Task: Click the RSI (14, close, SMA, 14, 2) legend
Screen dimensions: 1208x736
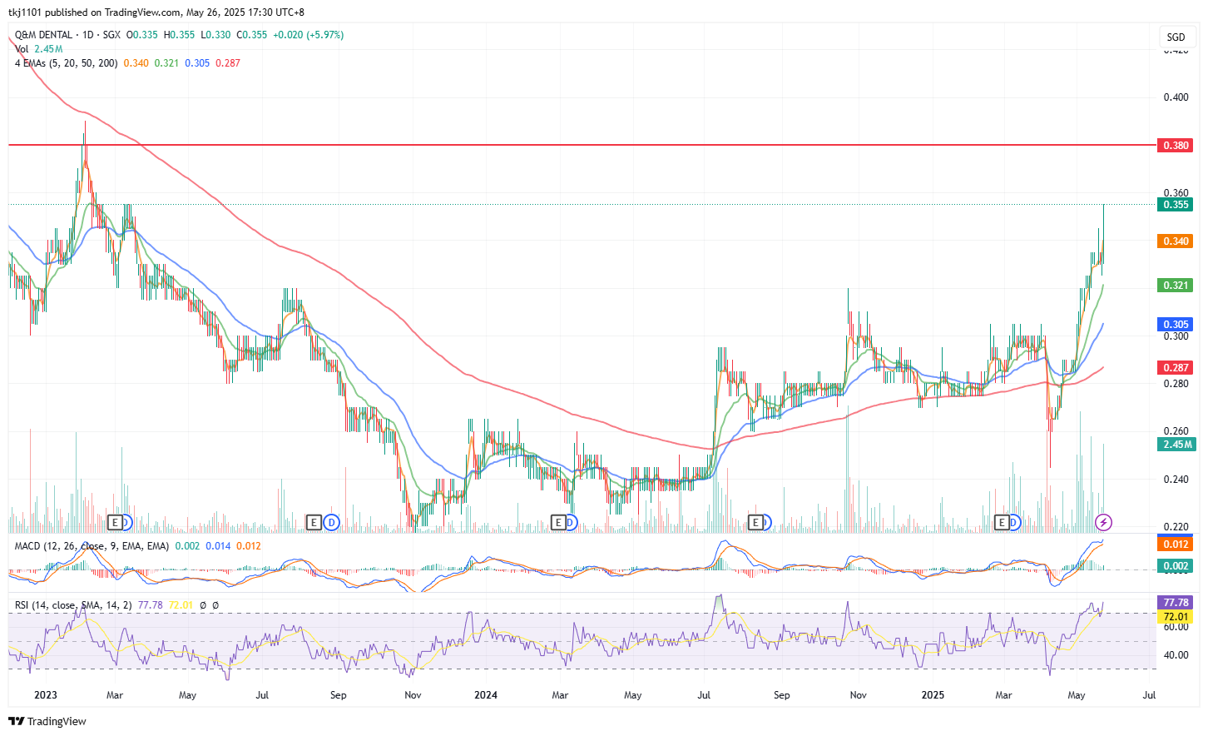Action: click(x=73, y=605)
